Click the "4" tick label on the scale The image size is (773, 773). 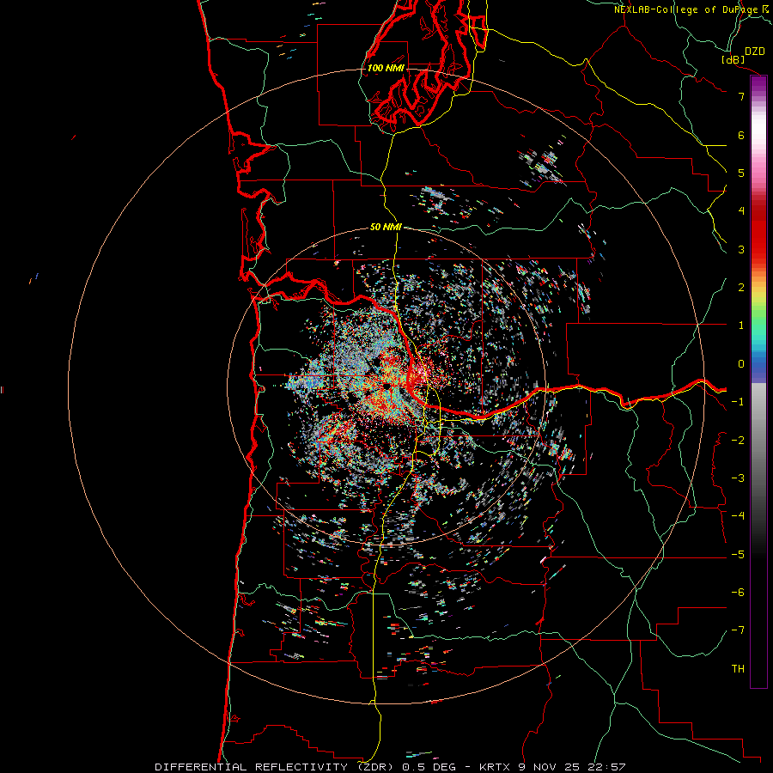pos(741,211)
